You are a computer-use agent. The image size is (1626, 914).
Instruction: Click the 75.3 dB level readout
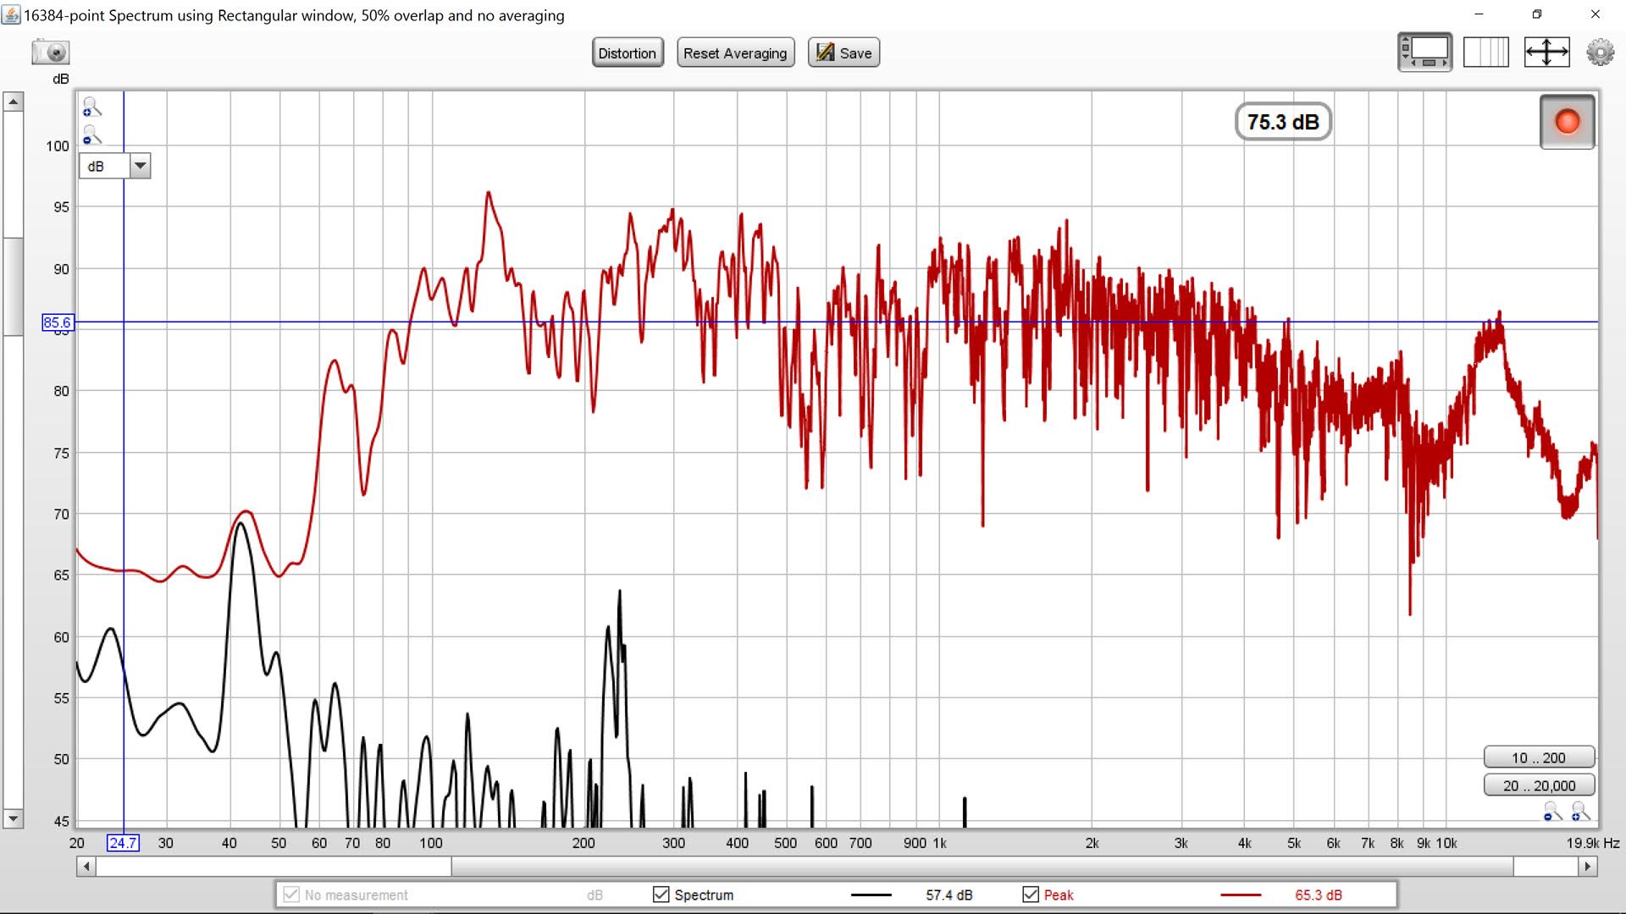point(1283,122)
